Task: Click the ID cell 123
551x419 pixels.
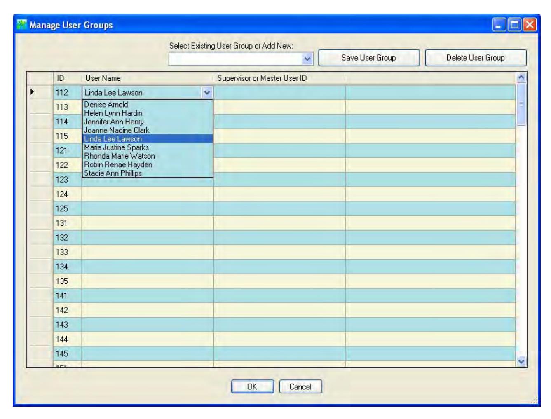Action: point(68,180)
